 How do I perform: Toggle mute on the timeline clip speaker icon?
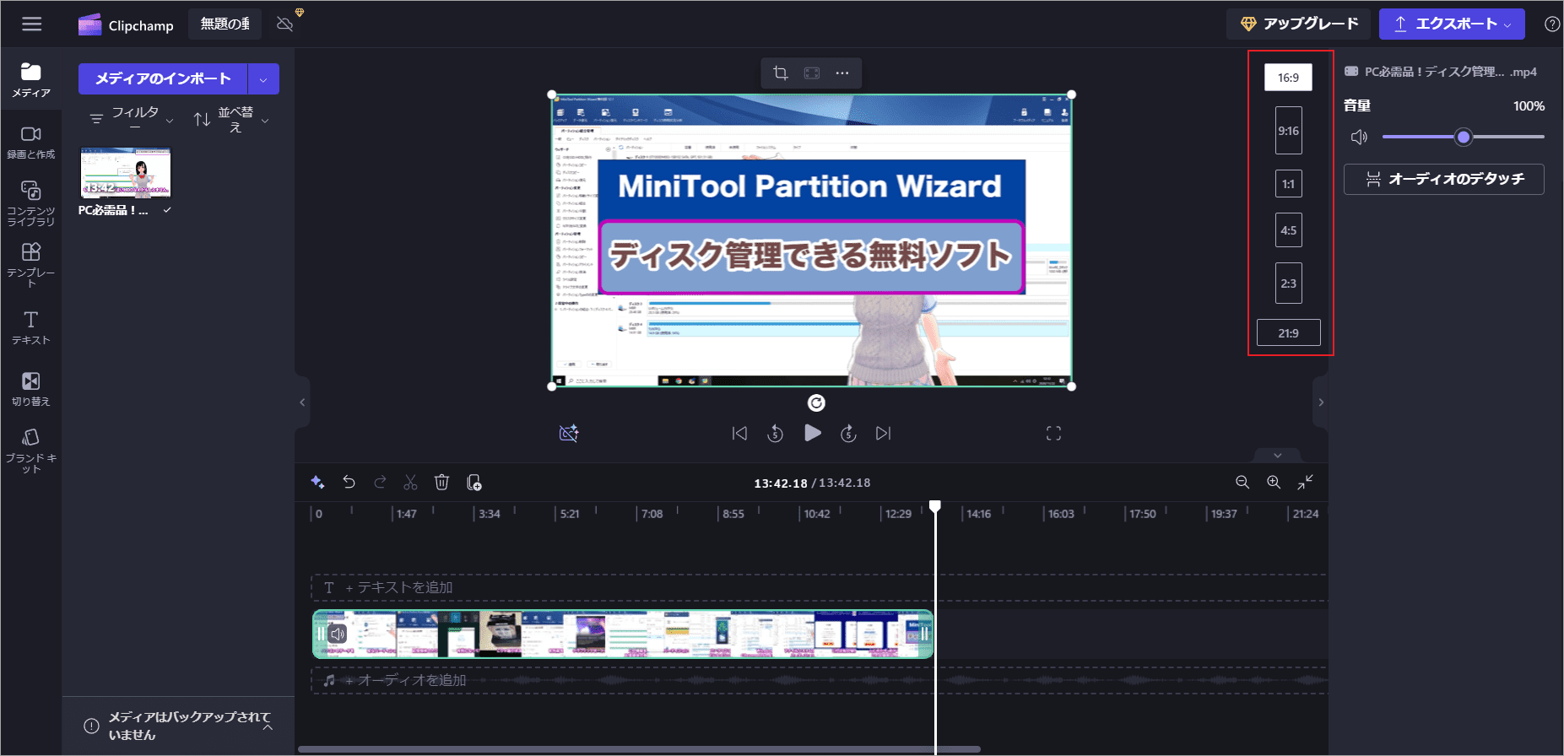coord(338,634)
